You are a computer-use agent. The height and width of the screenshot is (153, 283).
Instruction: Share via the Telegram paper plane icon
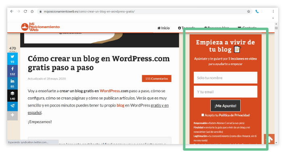pos(13,106)
